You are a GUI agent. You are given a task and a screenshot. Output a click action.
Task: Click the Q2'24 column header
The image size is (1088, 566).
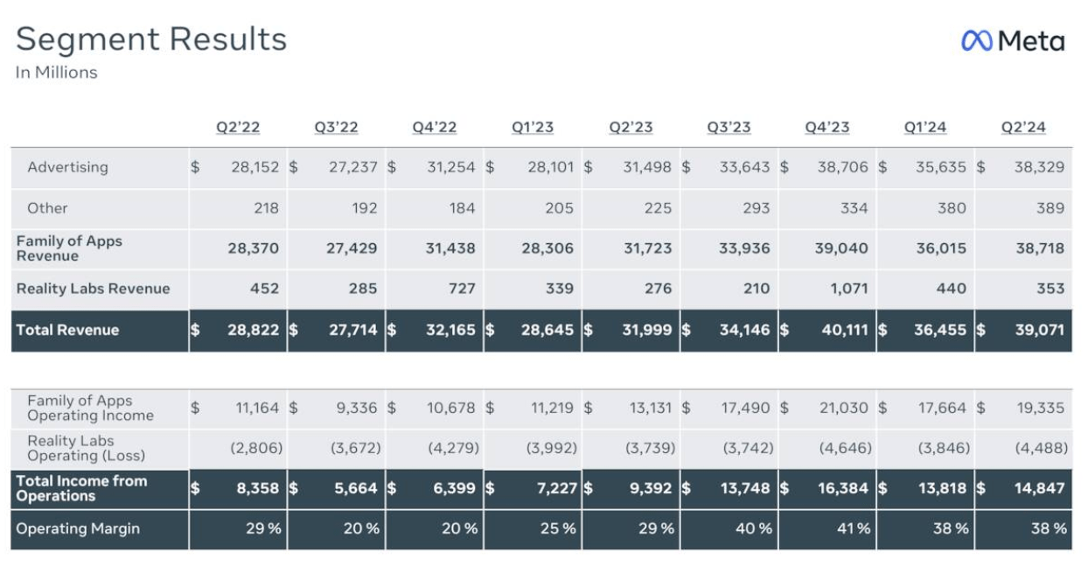pos(1023,128)
